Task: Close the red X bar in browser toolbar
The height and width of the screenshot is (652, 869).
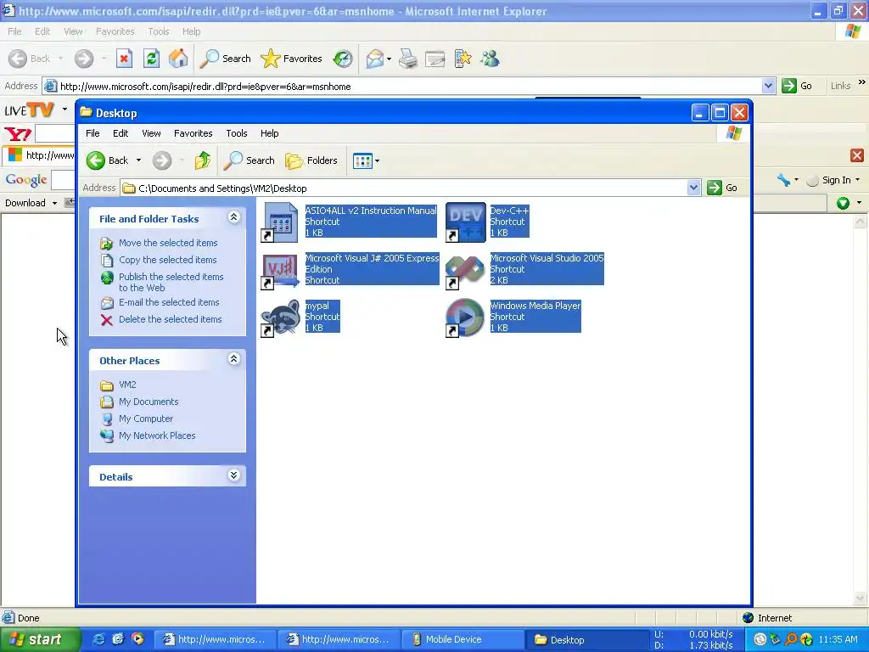Action: point(857,156)
